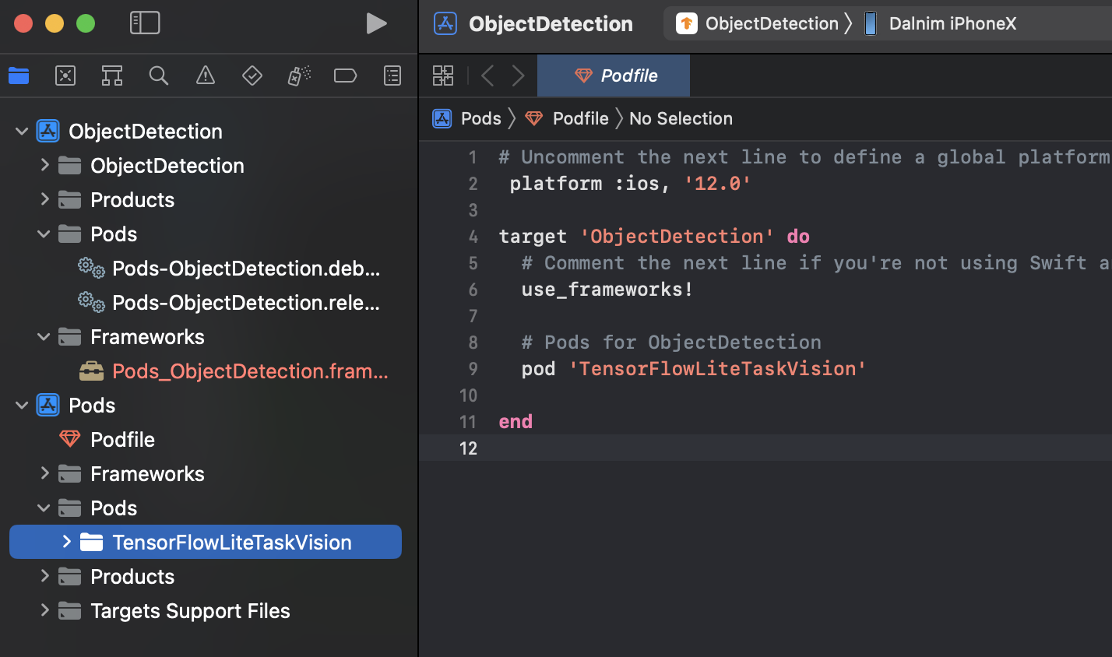1112x657 pixels.
Task: Expand Products under ObjectDetection project
Action: [44, 199]
